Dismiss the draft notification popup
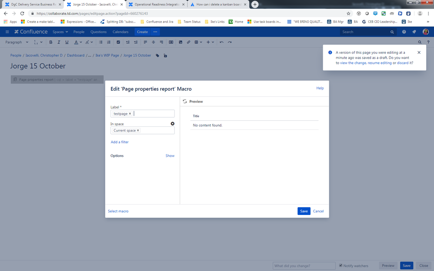The width and height of the screenshot is (434, 271). click(419, 53)
